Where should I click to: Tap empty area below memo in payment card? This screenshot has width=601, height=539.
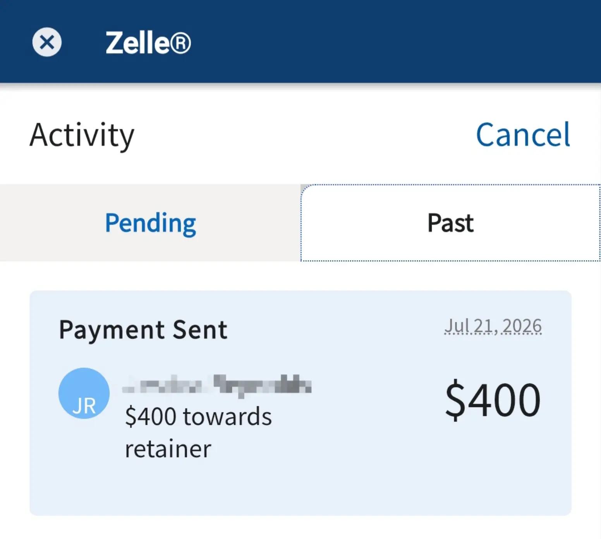300,488
